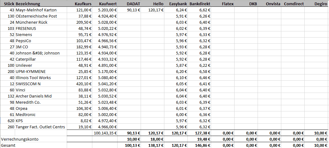Select the Flatex header cell

[223, 4]
